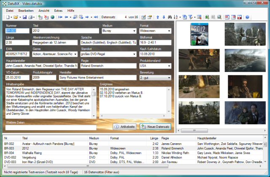This screenshot has height=177, width=270.
Task: Open the Medium dropdown showing Blu-ray
Action: pyautogui.click(x=133, y=31)
